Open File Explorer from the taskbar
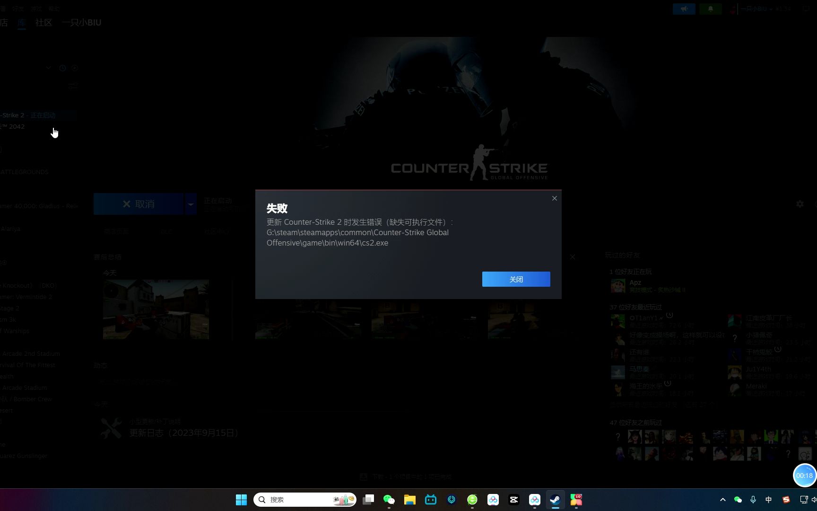This screenshot has height=511, width=817. point(409,500)
